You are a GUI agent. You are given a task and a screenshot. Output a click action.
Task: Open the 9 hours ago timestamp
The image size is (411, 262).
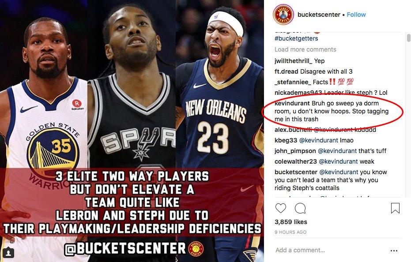click(x=290, y=232)
